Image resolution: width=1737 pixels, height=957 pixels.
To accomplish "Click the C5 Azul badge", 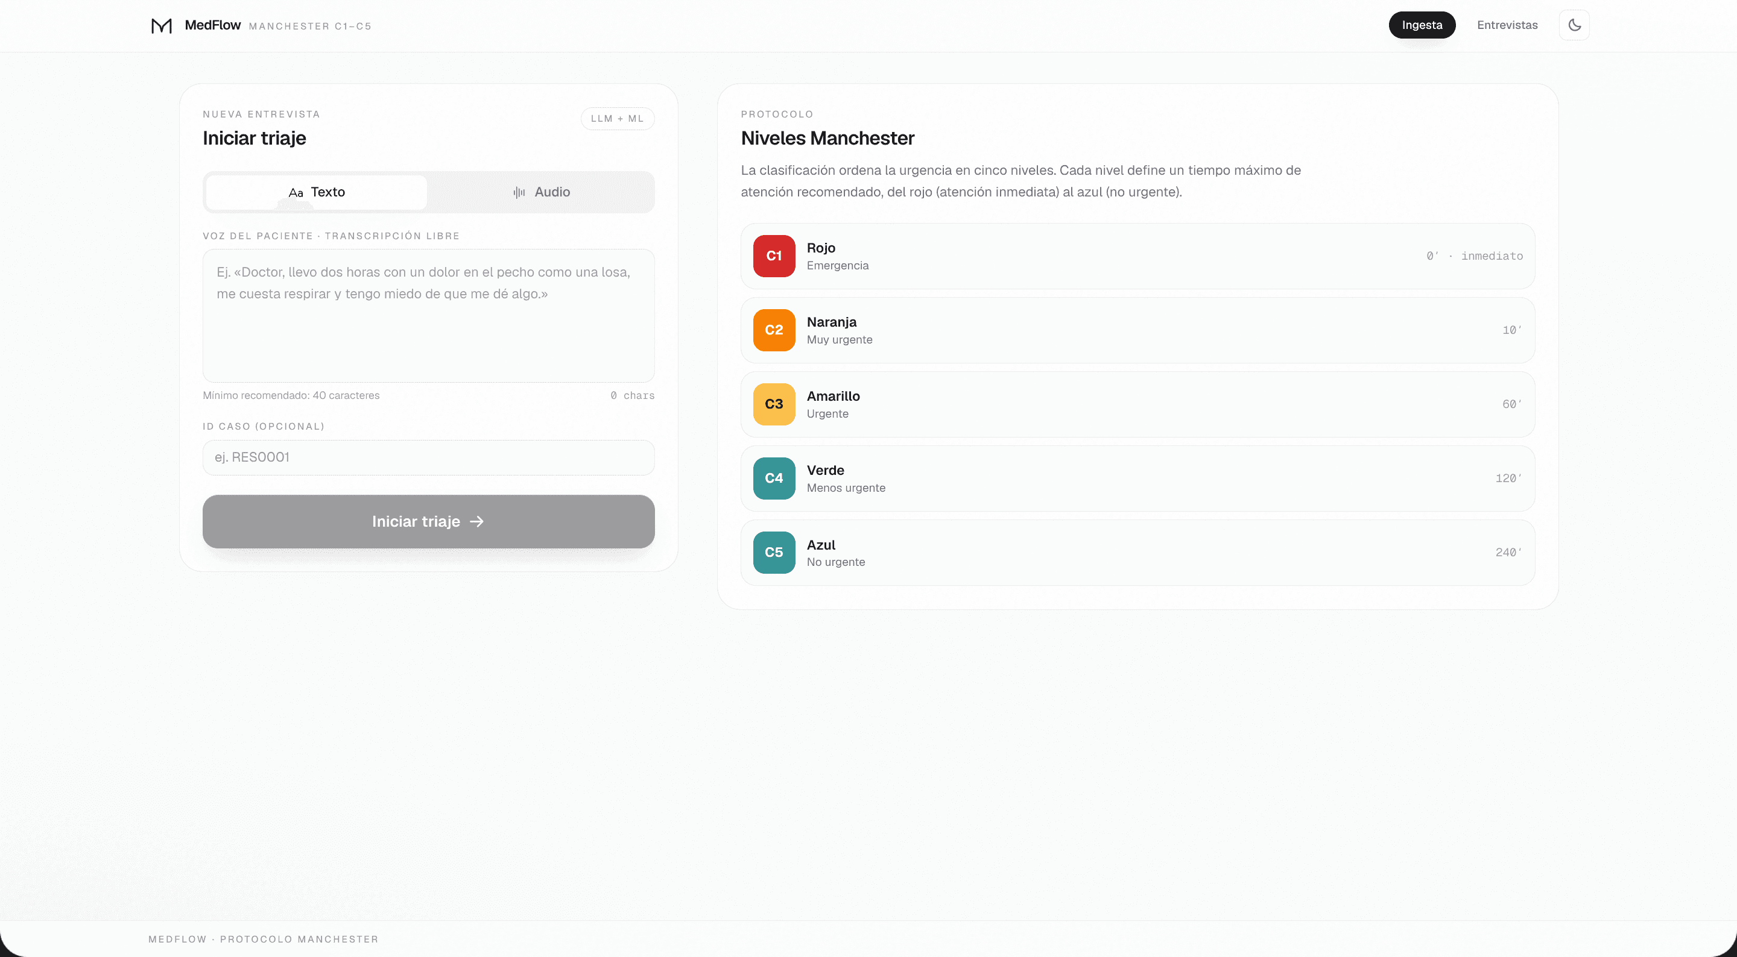I will 773,553.
